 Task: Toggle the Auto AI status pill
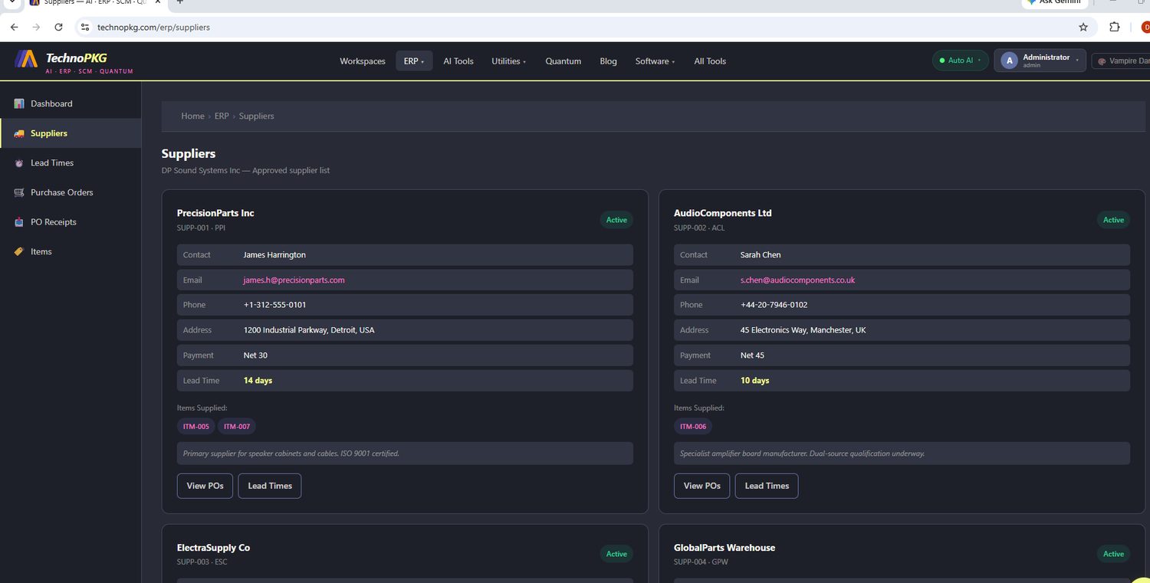960,61
